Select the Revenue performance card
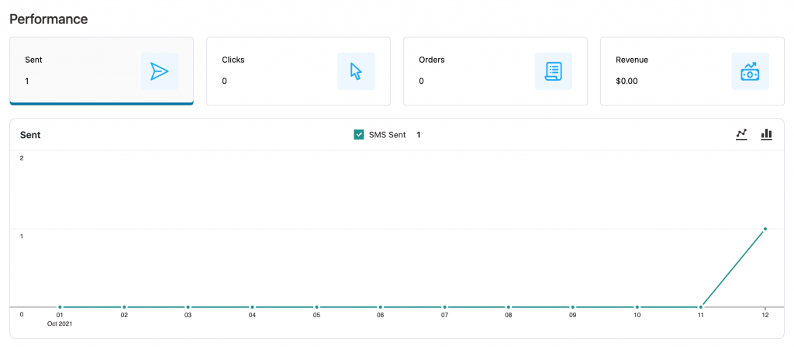This screenshot has width=794, height=349. pos(692,71)
